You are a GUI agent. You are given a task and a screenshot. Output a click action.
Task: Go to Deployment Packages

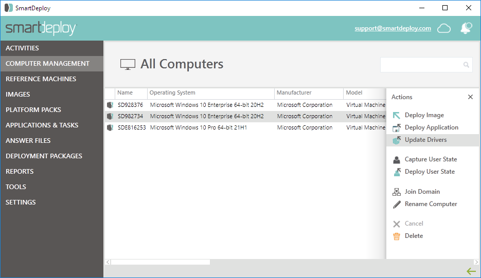pos(51,156)
